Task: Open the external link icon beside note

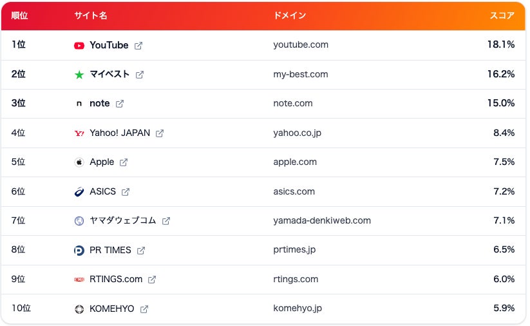Action: click(x=120, y=104)
